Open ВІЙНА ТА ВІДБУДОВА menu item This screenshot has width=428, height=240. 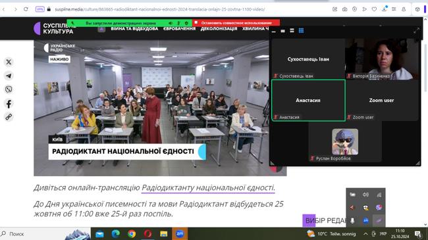coord(134,29)
